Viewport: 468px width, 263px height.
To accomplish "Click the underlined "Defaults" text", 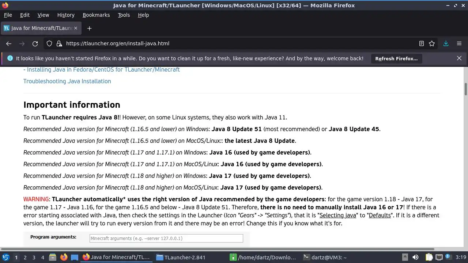I will pyautogui.click(x=380, y=215).
